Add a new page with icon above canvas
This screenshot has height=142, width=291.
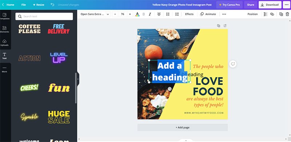click(225, 25)
